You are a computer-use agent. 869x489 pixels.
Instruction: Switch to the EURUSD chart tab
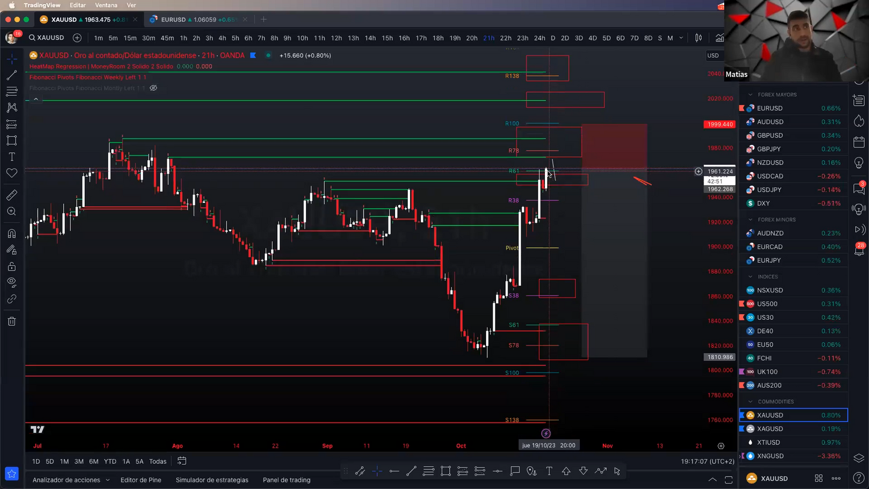click(173, 19)
